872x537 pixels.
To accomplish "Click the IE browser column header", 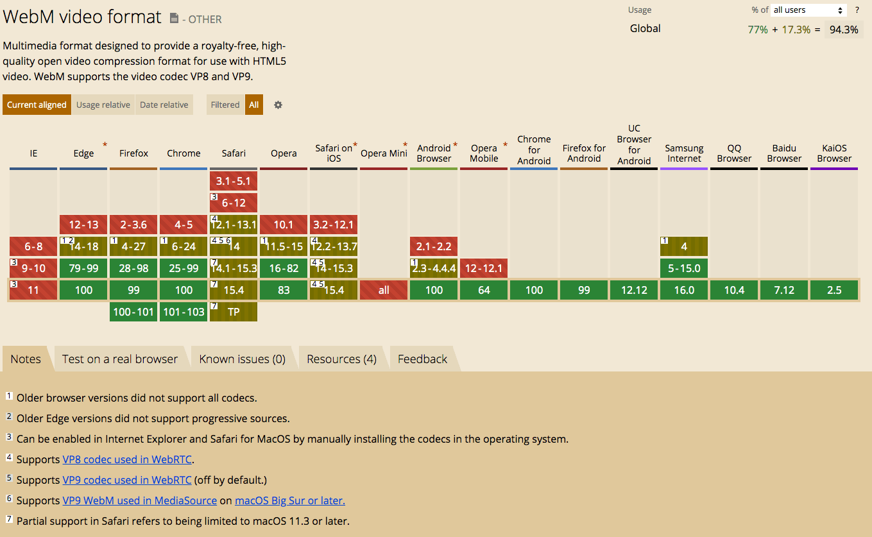I will point(33,153).
